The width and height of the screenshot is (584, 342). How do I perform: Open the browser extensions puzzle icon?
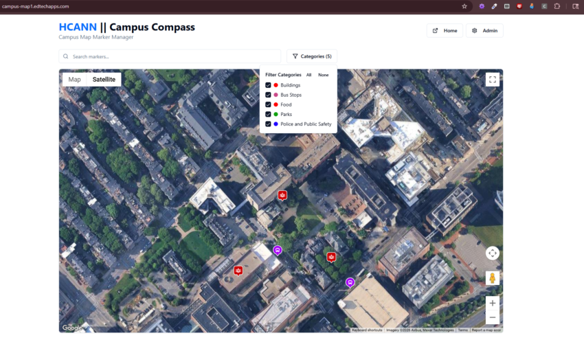pyautogui.click(x=557, y=6)
